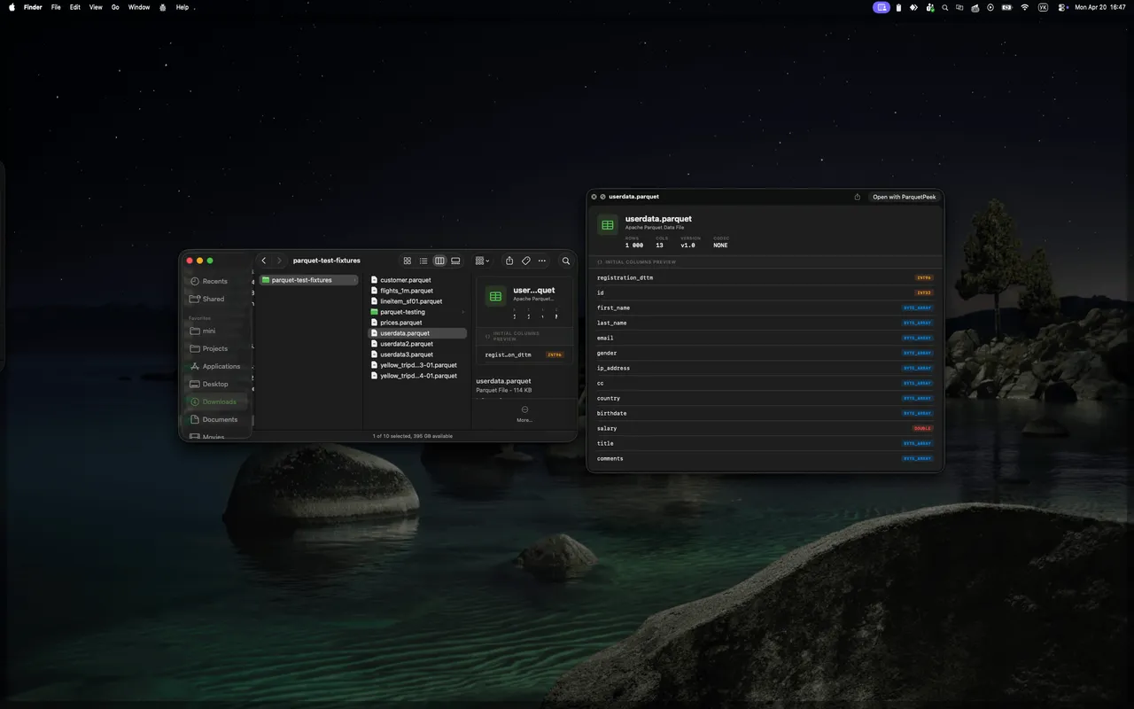Open Documents in Finder sidebar
Screen dimensions: 1134x709
tap(220, 419)
